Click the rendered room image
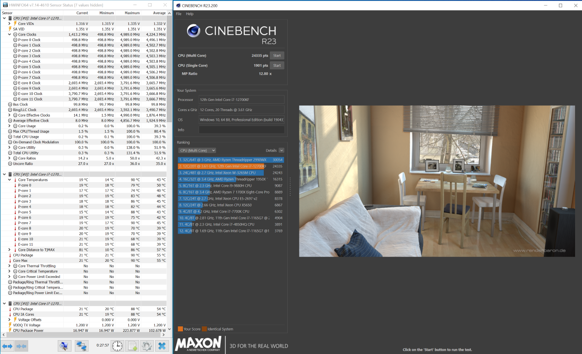This screenshot has height=354, width=582. (437, 181)
